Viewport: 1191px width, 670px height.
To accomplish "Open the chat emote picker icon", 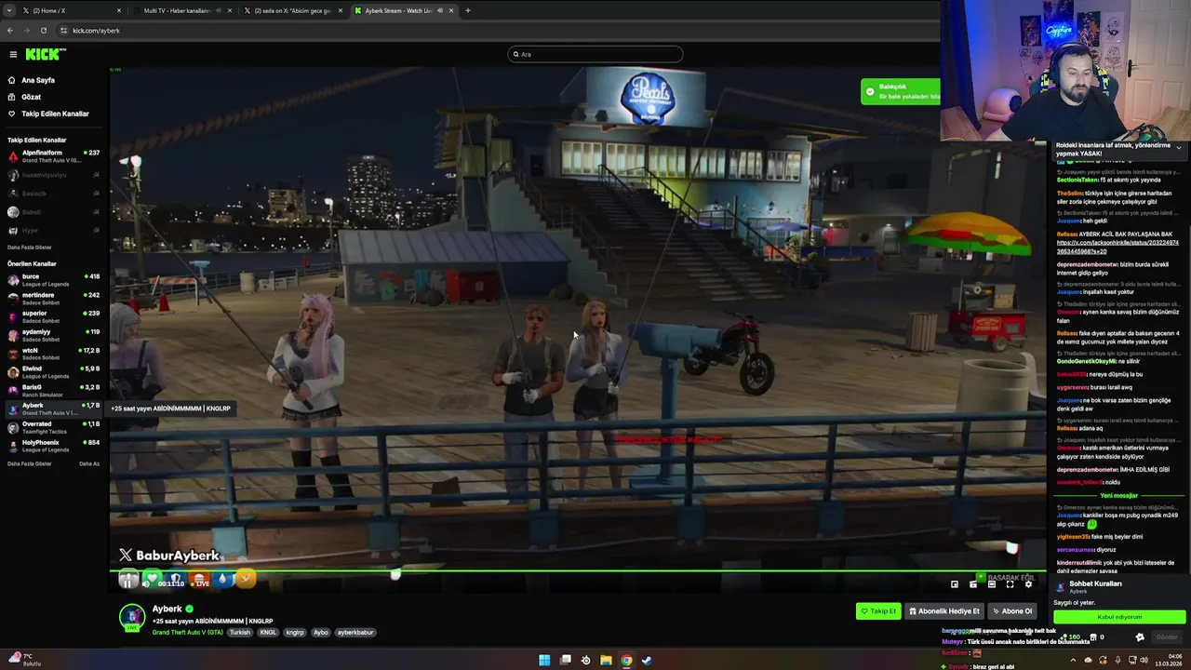I will [x=1140, y=637].
